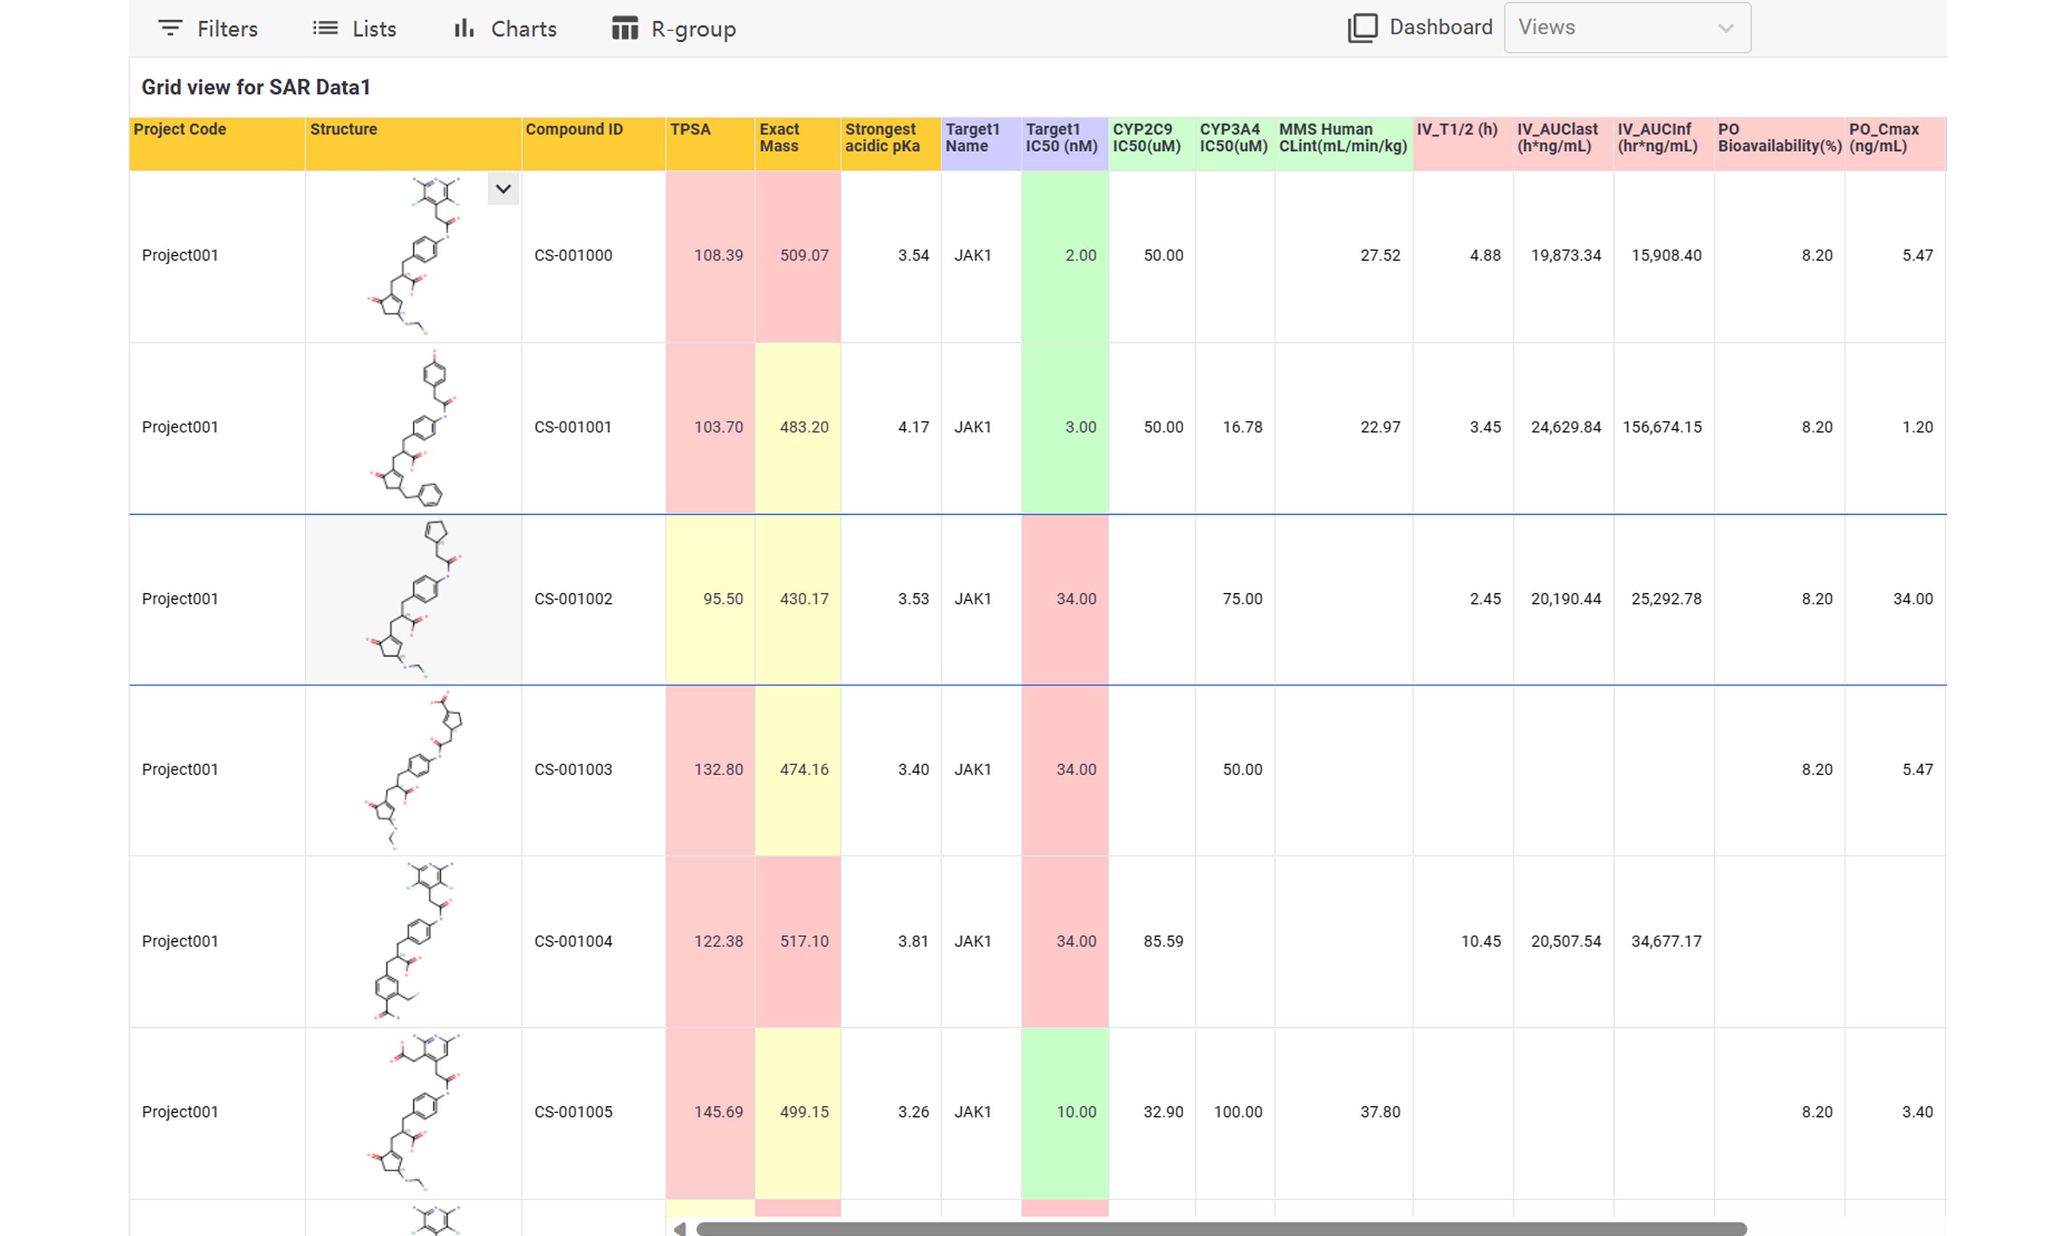Expand the structure cell chevron for CS-001000

coord(503,189)
